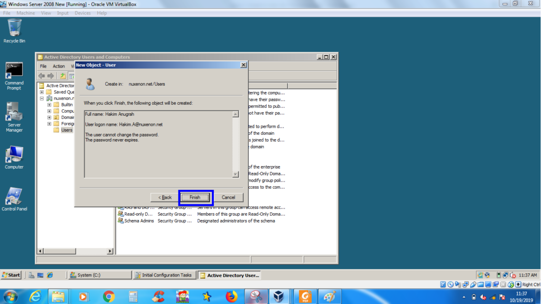Open the Server Manager desktop shortcut

(x=14, y=117)
